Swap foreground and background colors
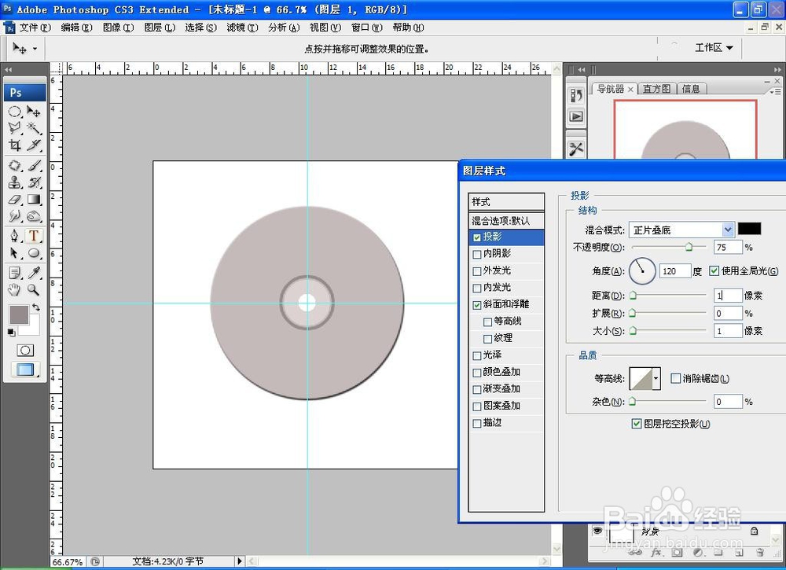786x570 pixels. [x=36, y=307]
